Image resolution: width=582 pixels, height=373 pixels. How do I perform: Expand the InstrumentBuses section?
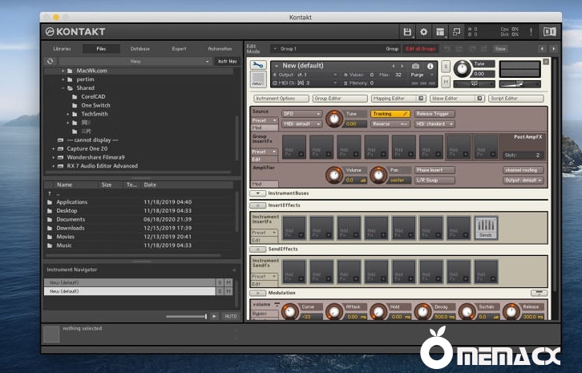[x=257, y=193]
